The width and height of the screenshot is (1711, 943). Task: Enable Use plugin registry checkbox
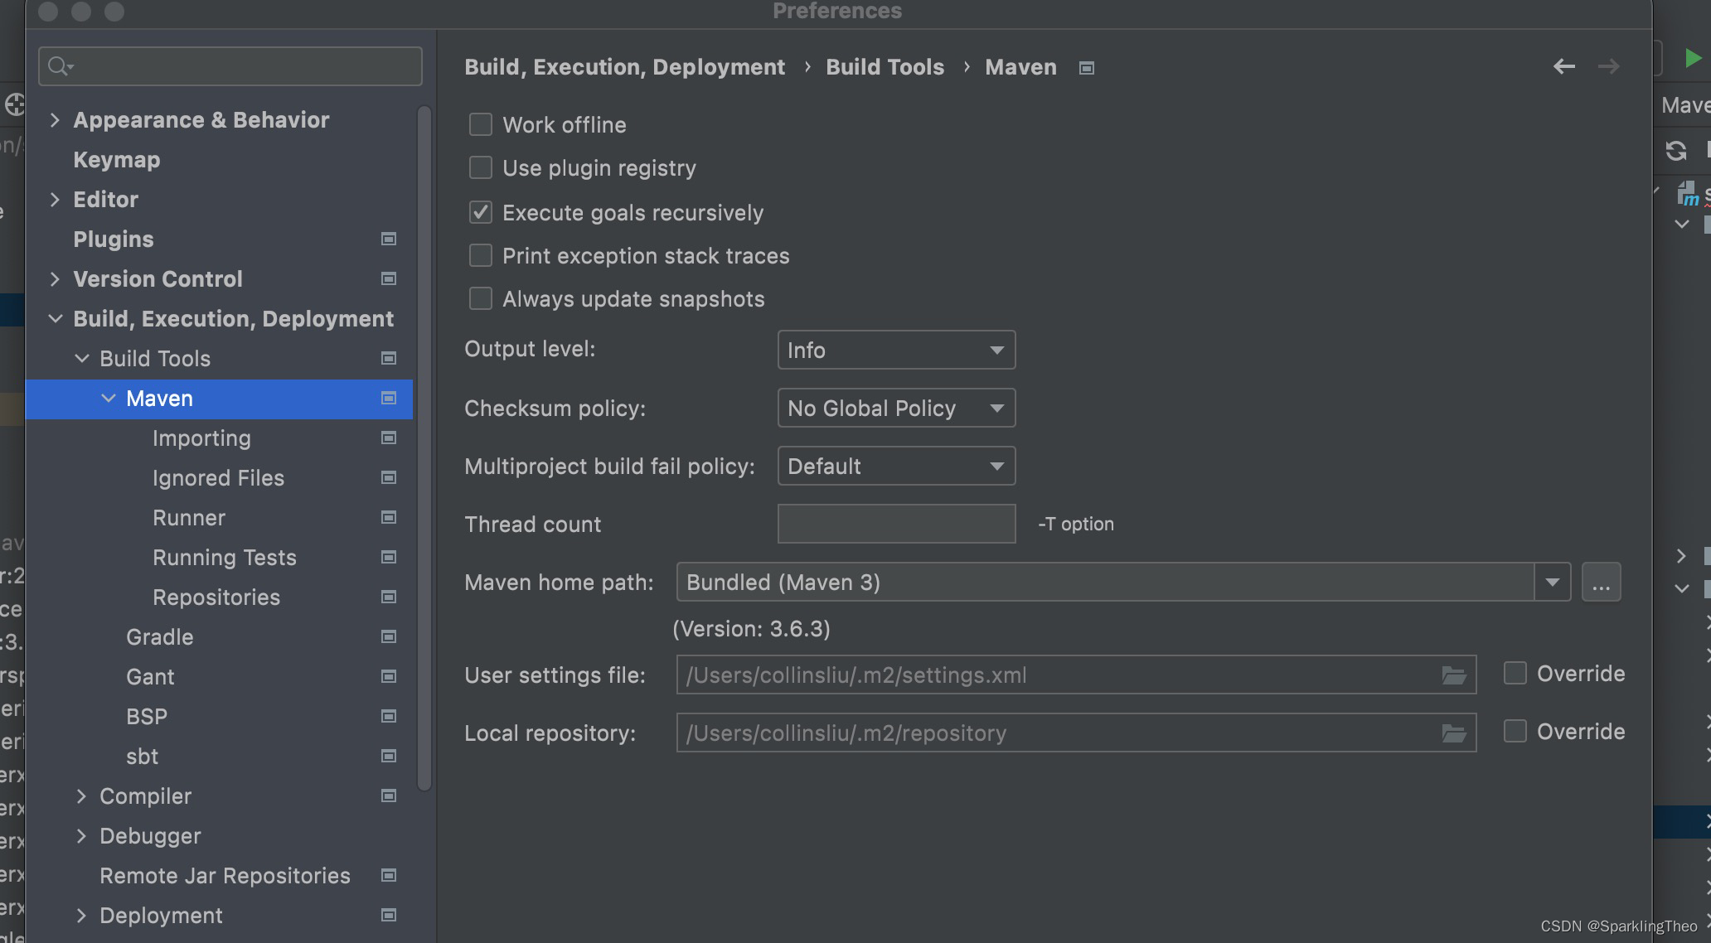(481, 168)
